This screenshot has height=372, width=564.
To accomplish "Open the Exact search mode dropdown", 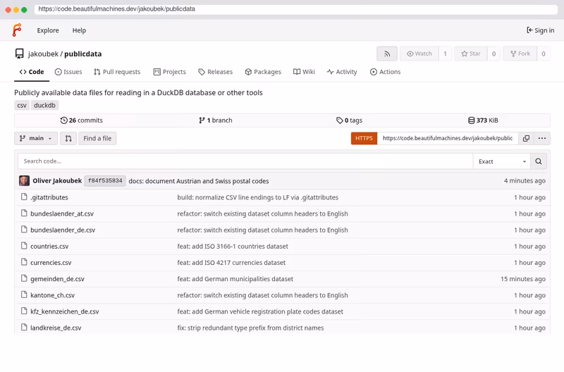I will pyautogui.click(x=502, y=161).
